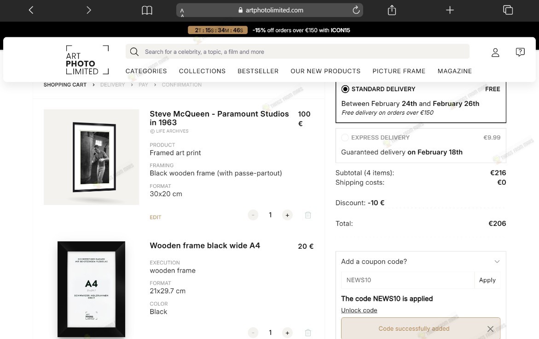This screenshot has height=339, width=539.
Task: Open the Wooden frame black wide A4 title
Action: pos(205,246)
